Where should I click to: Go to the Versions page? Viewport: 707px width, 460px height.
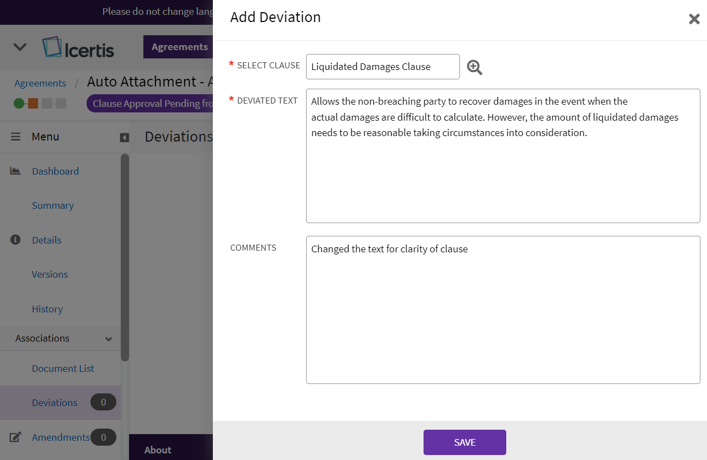[50, 274]
